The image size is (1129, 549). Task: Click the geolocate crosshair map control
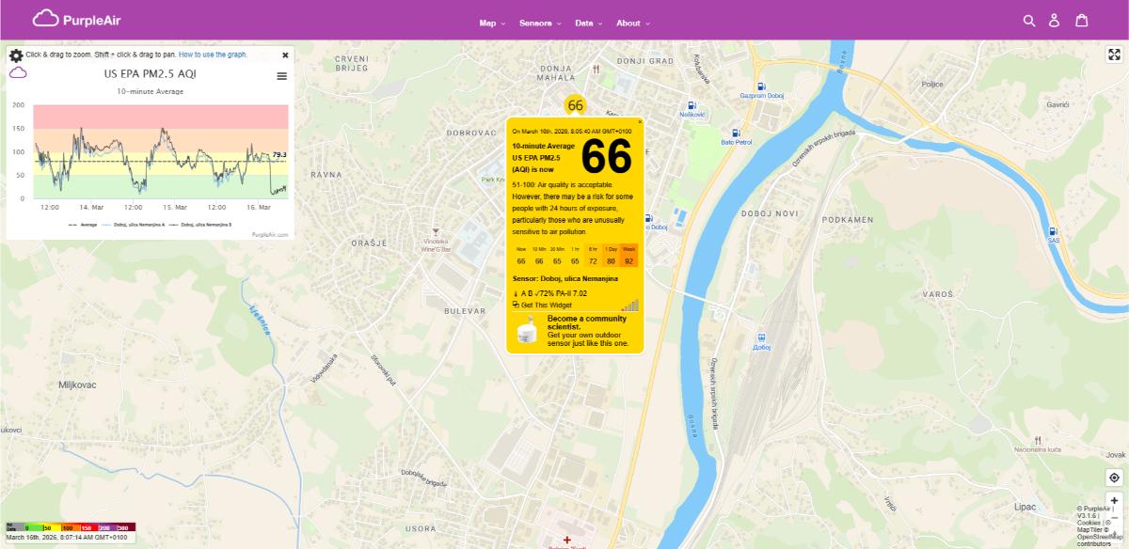coord(1114,478)
